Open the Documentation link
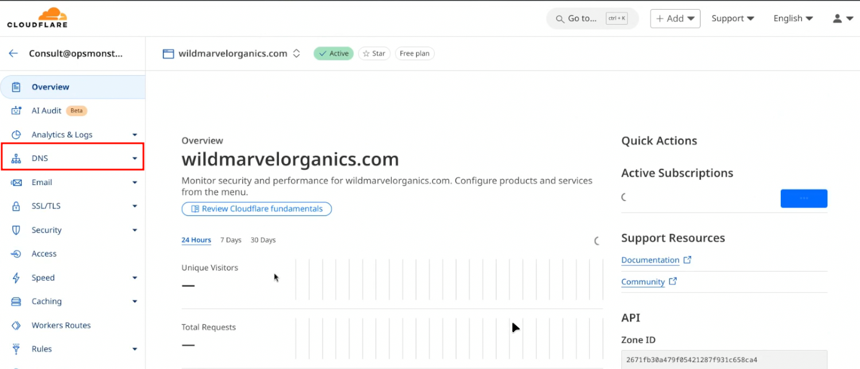Screen dimensions: 860x369 (x=650, y=260)
